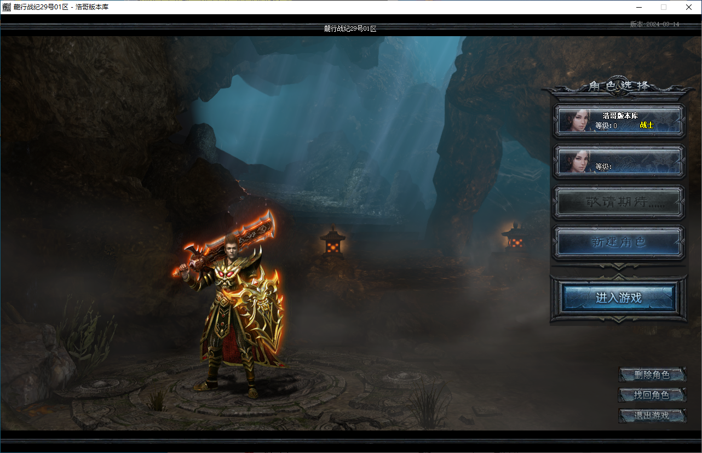Select the 浩哥版本库 warrior character slot
This screenshot has width=702, height=453.
point(619,121)
